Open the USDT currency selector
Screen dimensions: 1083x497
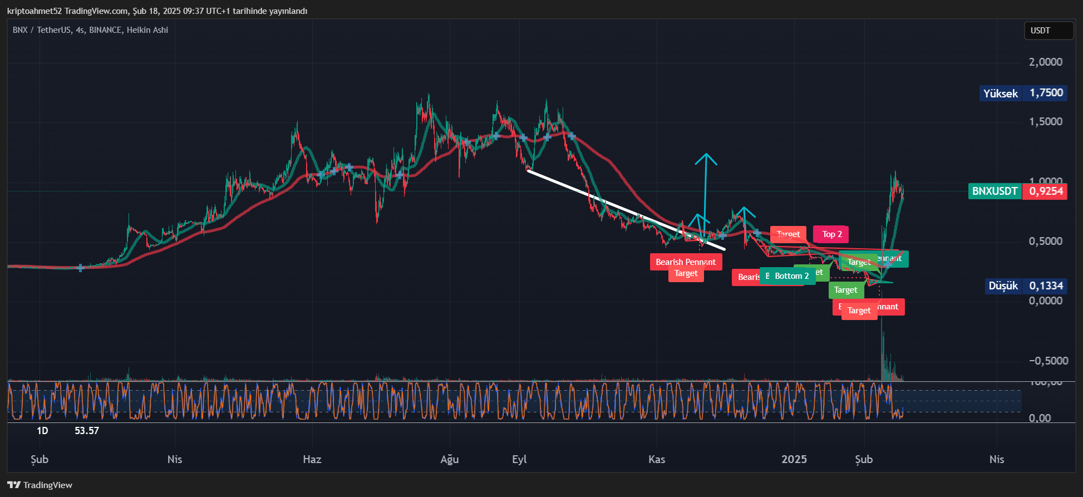(x=1048, y=31)
